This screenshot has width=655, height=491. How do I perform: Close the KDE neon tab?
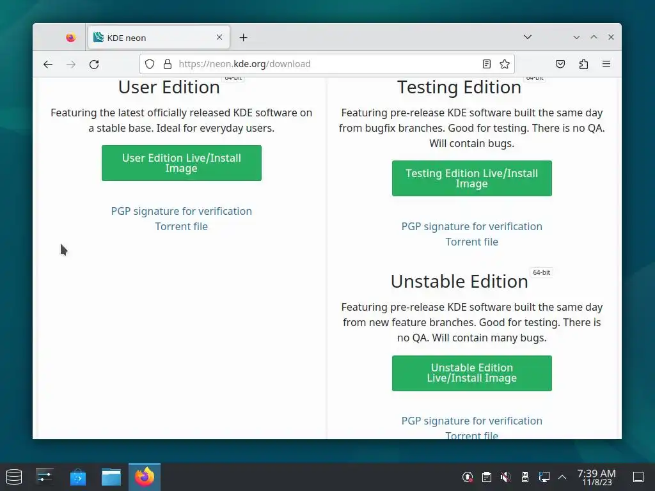(x=219, y=37)
